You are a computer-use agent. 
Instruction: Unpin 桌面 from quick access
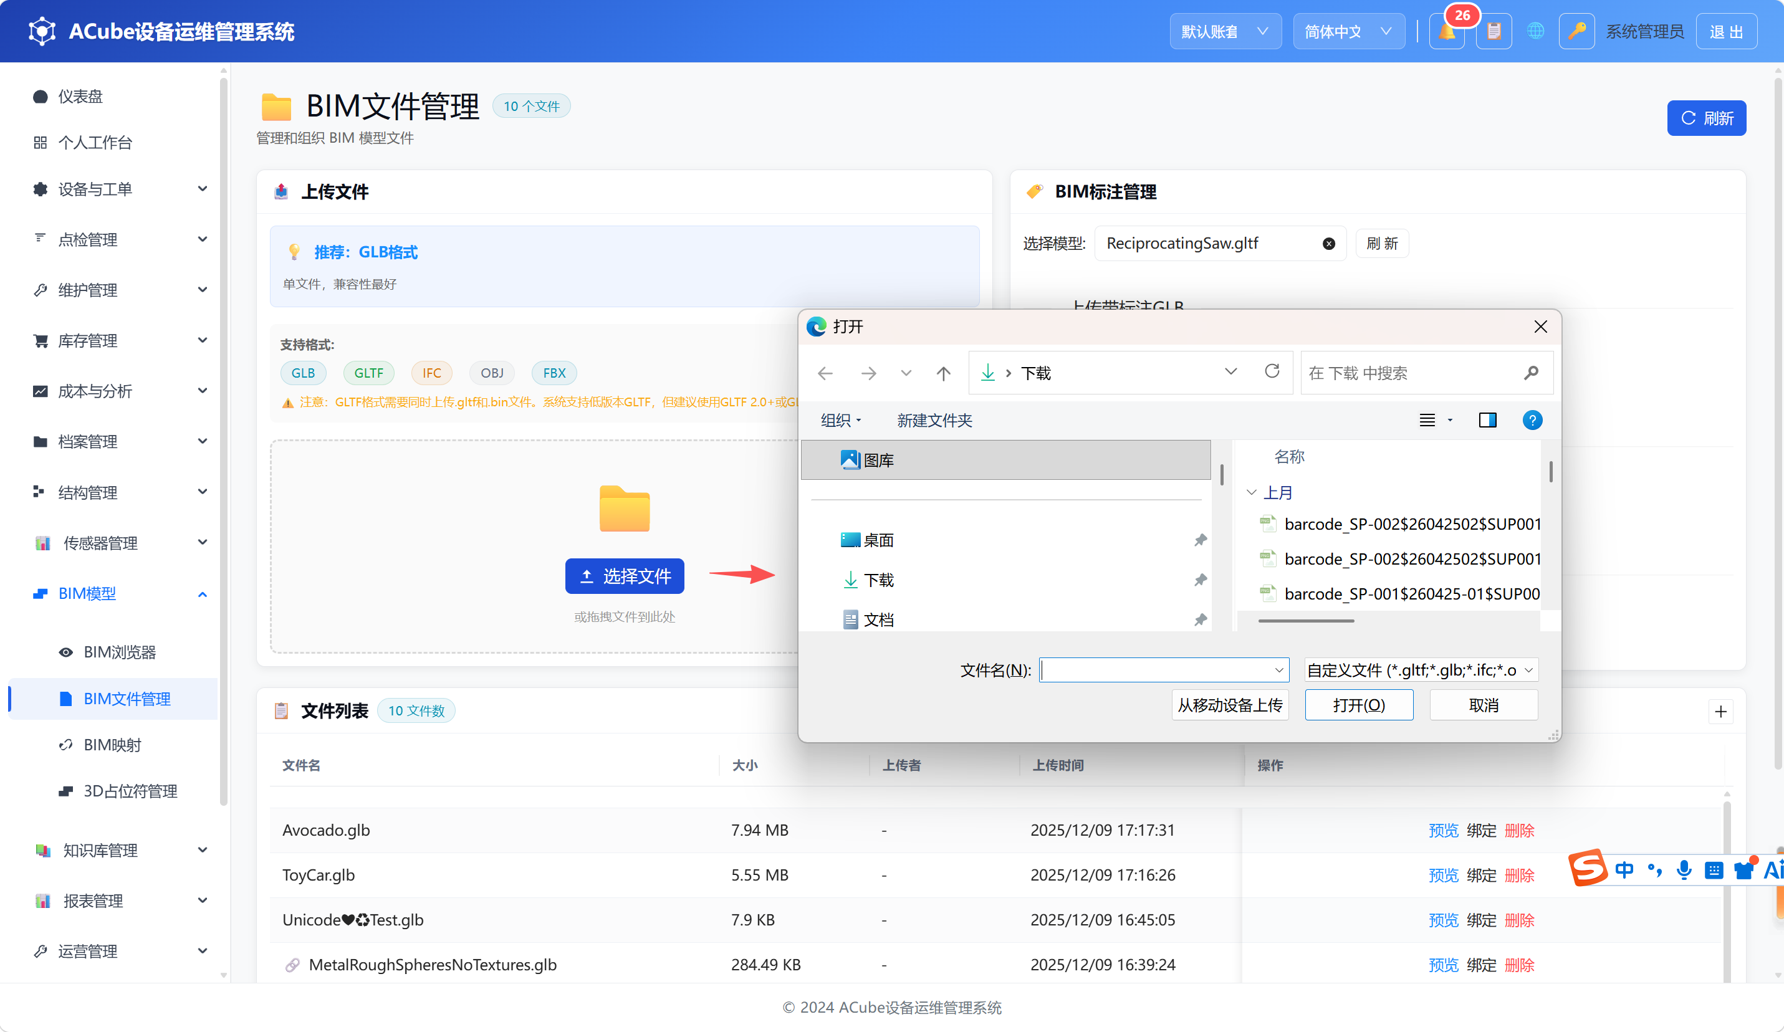[1200, 540]
